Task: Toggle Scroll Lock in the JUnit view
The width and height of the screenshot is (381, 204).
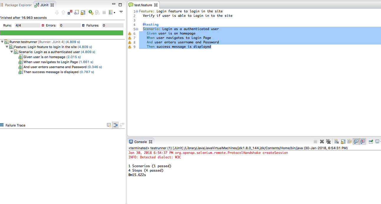Action: click(x=83, y=12)
